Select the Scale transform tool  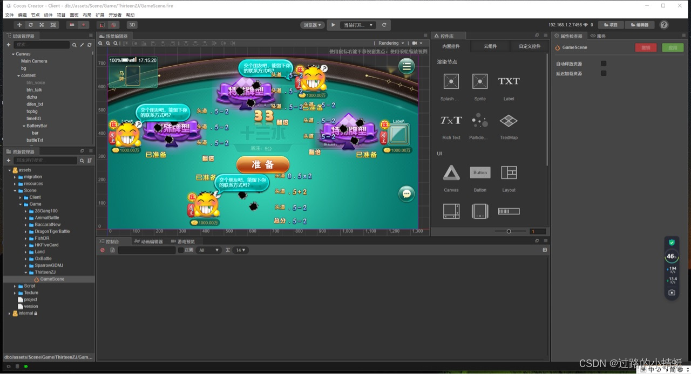point(41,24)
